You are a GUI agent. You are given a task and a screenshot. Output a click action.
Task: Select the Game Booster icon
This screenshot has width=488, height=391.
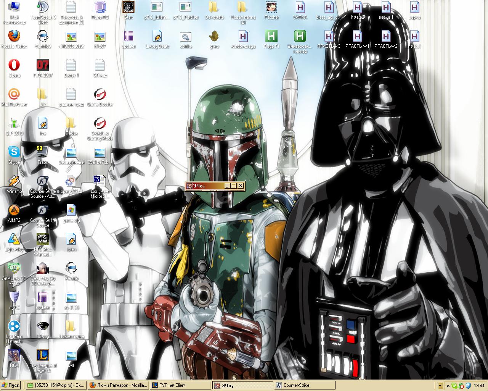point(100,97)
